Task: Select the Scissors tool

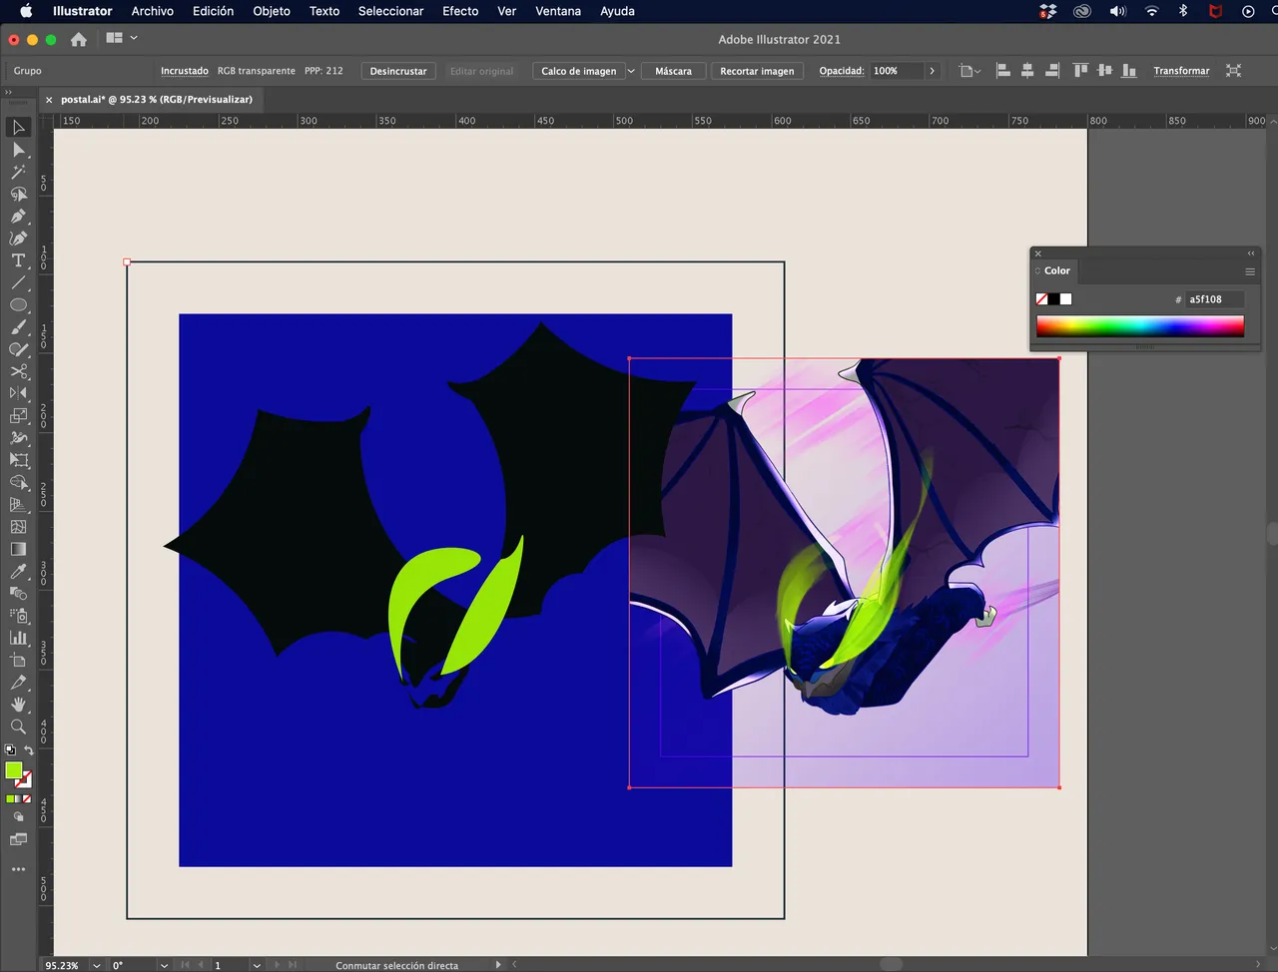Action: click(18, 371)
